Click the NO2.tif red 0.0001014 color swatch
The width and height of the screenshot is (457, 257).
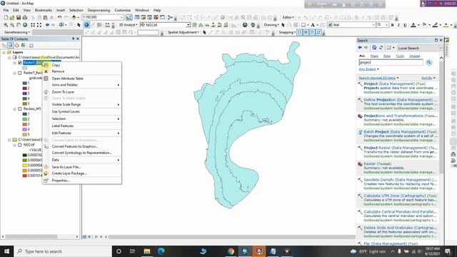(x=25, y=176)
